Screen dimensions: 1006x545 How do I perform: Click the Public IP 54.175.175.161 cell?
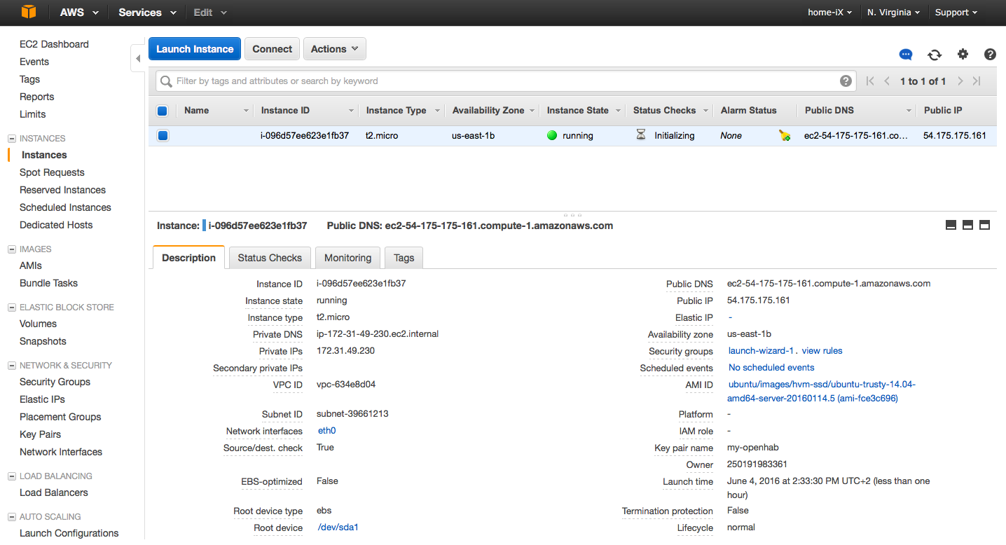coord(954,135)
